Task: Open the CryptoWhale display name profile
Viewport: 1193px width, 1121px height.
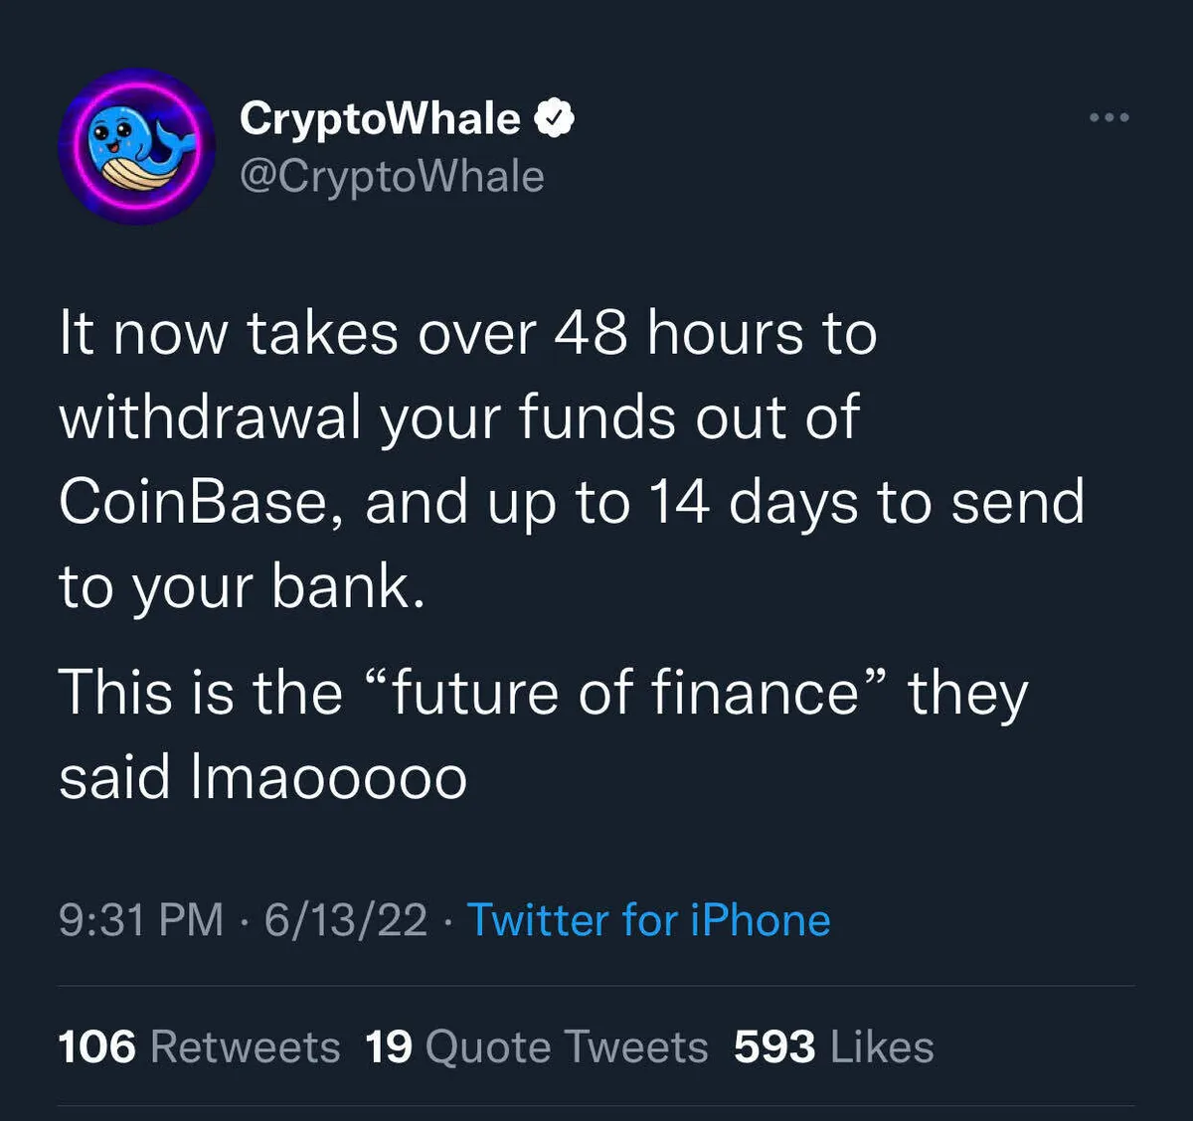Action: 380,119
